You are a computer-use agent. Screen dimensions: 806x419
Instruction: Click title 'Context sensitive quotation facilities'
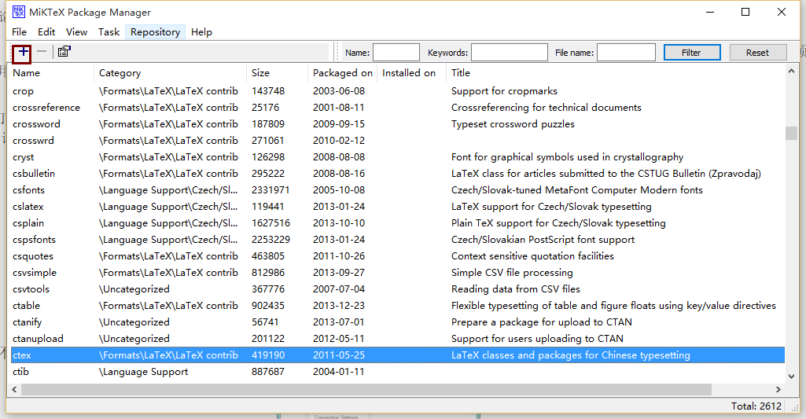(x=532, y=256)
